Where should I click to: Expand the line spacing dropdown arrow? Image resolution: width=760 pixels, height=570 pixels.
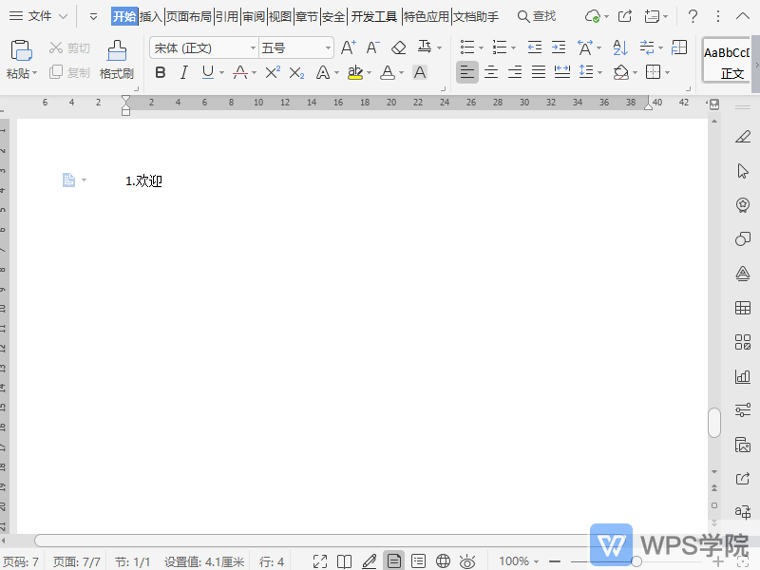[x=601, y=71]
